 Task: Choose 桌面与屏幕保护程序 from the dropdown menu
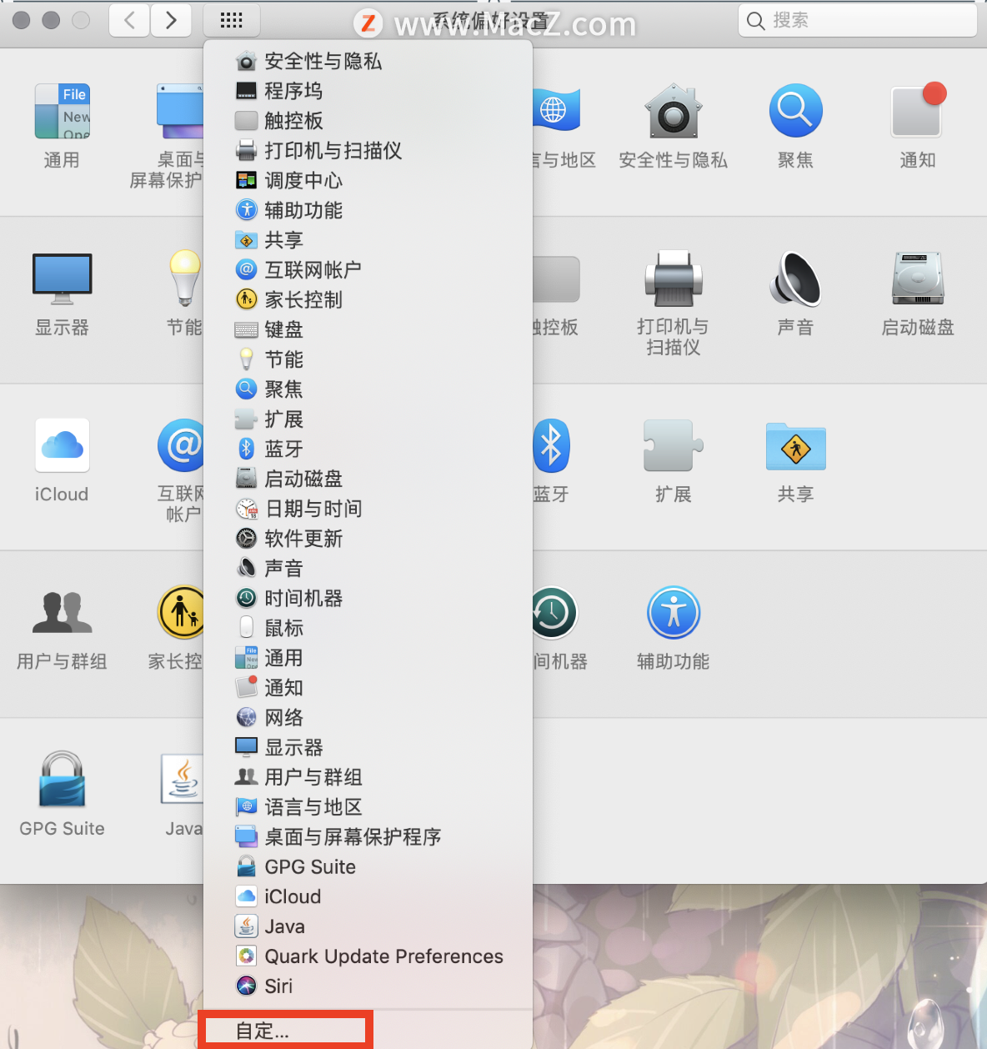pos(368,837)
